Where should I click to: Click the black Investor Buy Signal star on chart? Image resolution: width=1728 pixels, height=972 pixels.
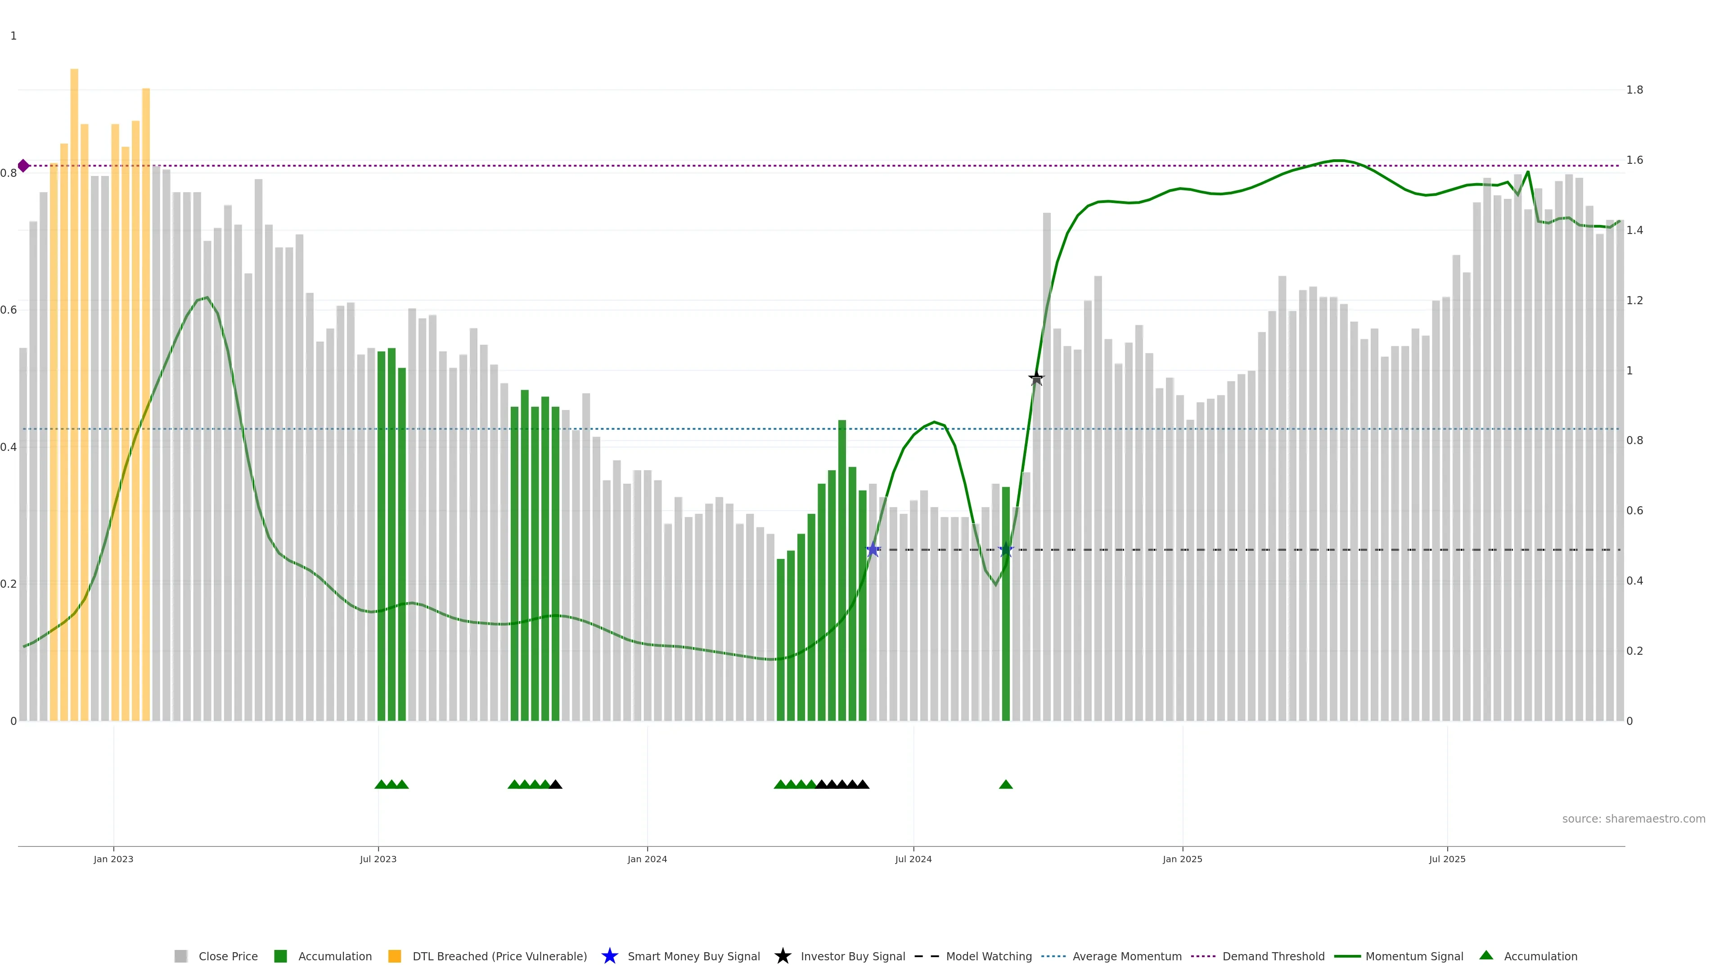(1036, 378)
